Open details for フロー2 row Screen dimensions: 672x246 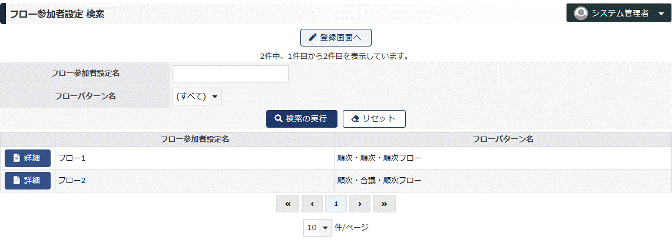point(28,181)
